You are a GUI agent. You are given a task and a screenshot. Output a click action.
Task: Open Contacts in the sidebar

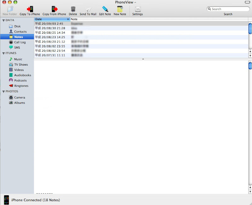click(x=18, y=32)
